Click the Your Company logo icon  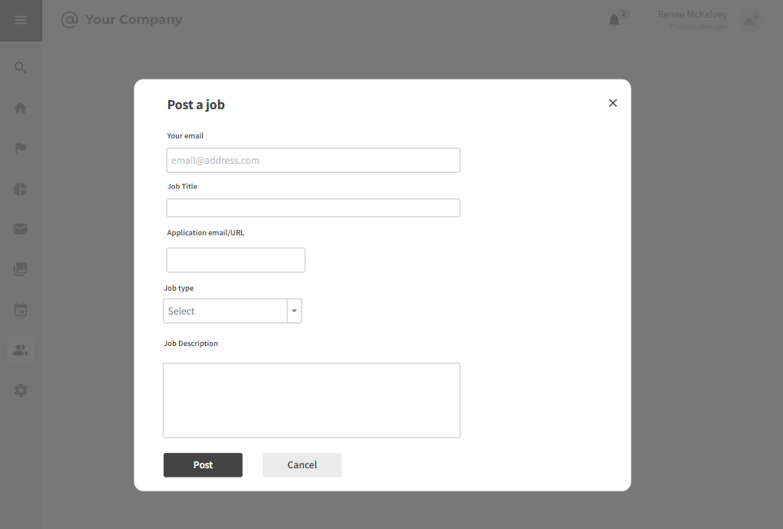click(x=69, y=19)
